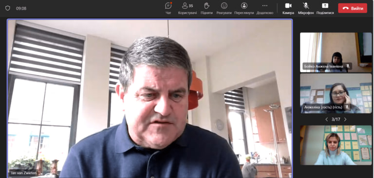Open Додатково more options menu
This screenshot has width=374, height=178.
pyautogui.click(x=265, y=8)
